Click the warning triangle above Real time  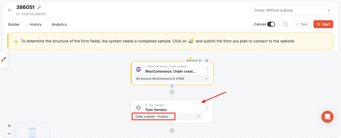coord(190,58)
